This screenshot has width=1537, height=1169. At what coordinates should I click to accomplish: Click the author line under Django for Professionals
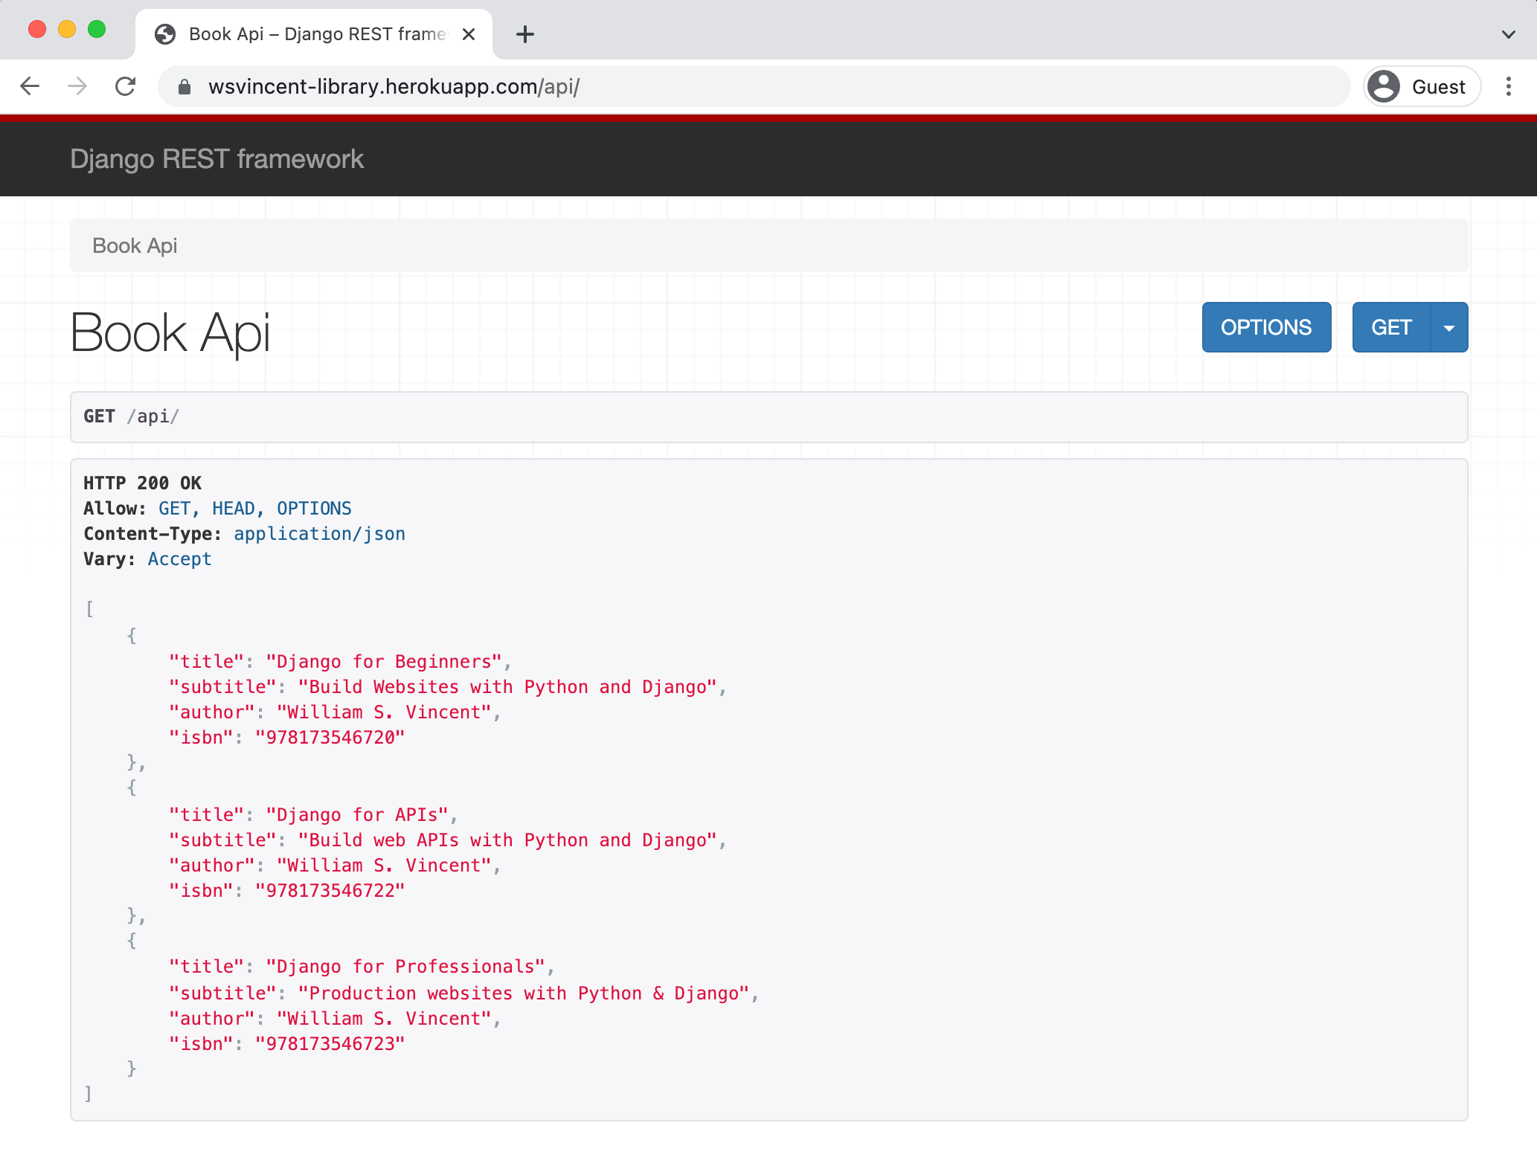335,1019
